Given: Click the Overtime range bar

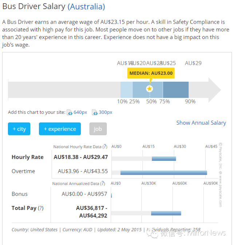Looking at the screenshot, I should click(x=164, y=172).
